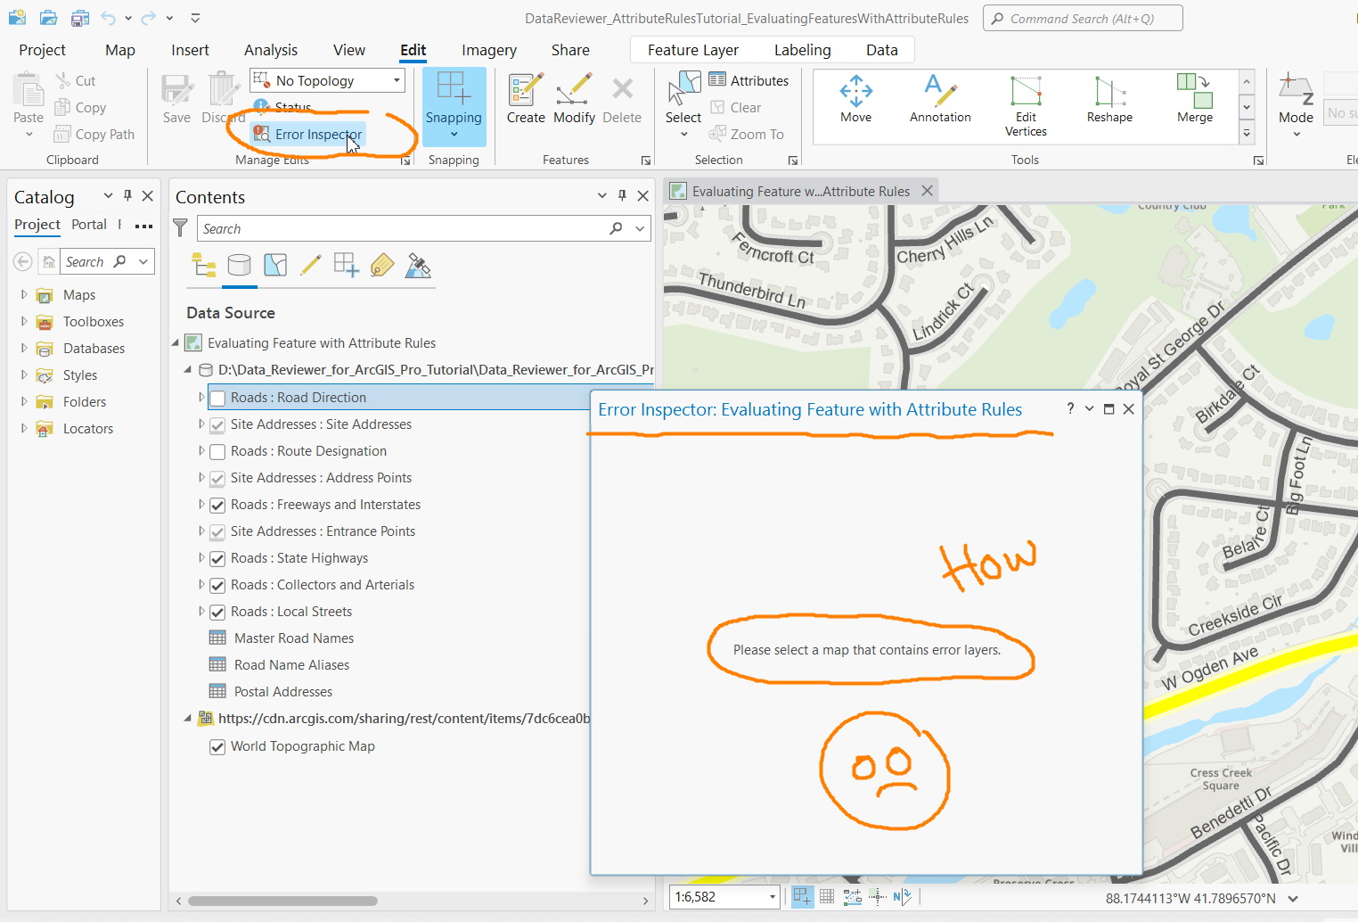Uncheck the Roads : State Highways layer
The image size is (1358, 922).
(x=217, y=558)
